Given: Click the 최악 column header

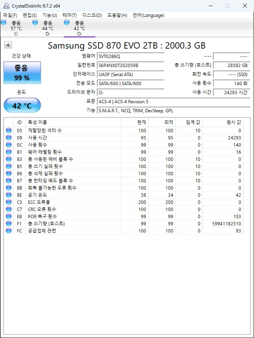Looking at the screenshot, I should click(162, 122).
